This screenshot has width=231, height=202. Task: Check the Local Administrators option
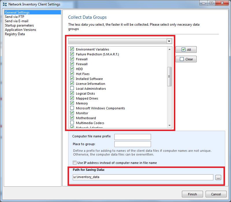pyautogui.click(x=72, y=88)
